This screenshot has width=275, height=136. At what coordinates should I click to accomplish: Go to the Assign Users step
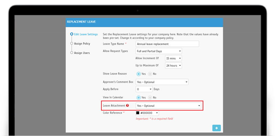pos(82,53)
